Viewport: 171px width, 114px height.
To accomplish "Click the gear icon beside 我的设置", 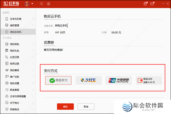I will point(7,83).
